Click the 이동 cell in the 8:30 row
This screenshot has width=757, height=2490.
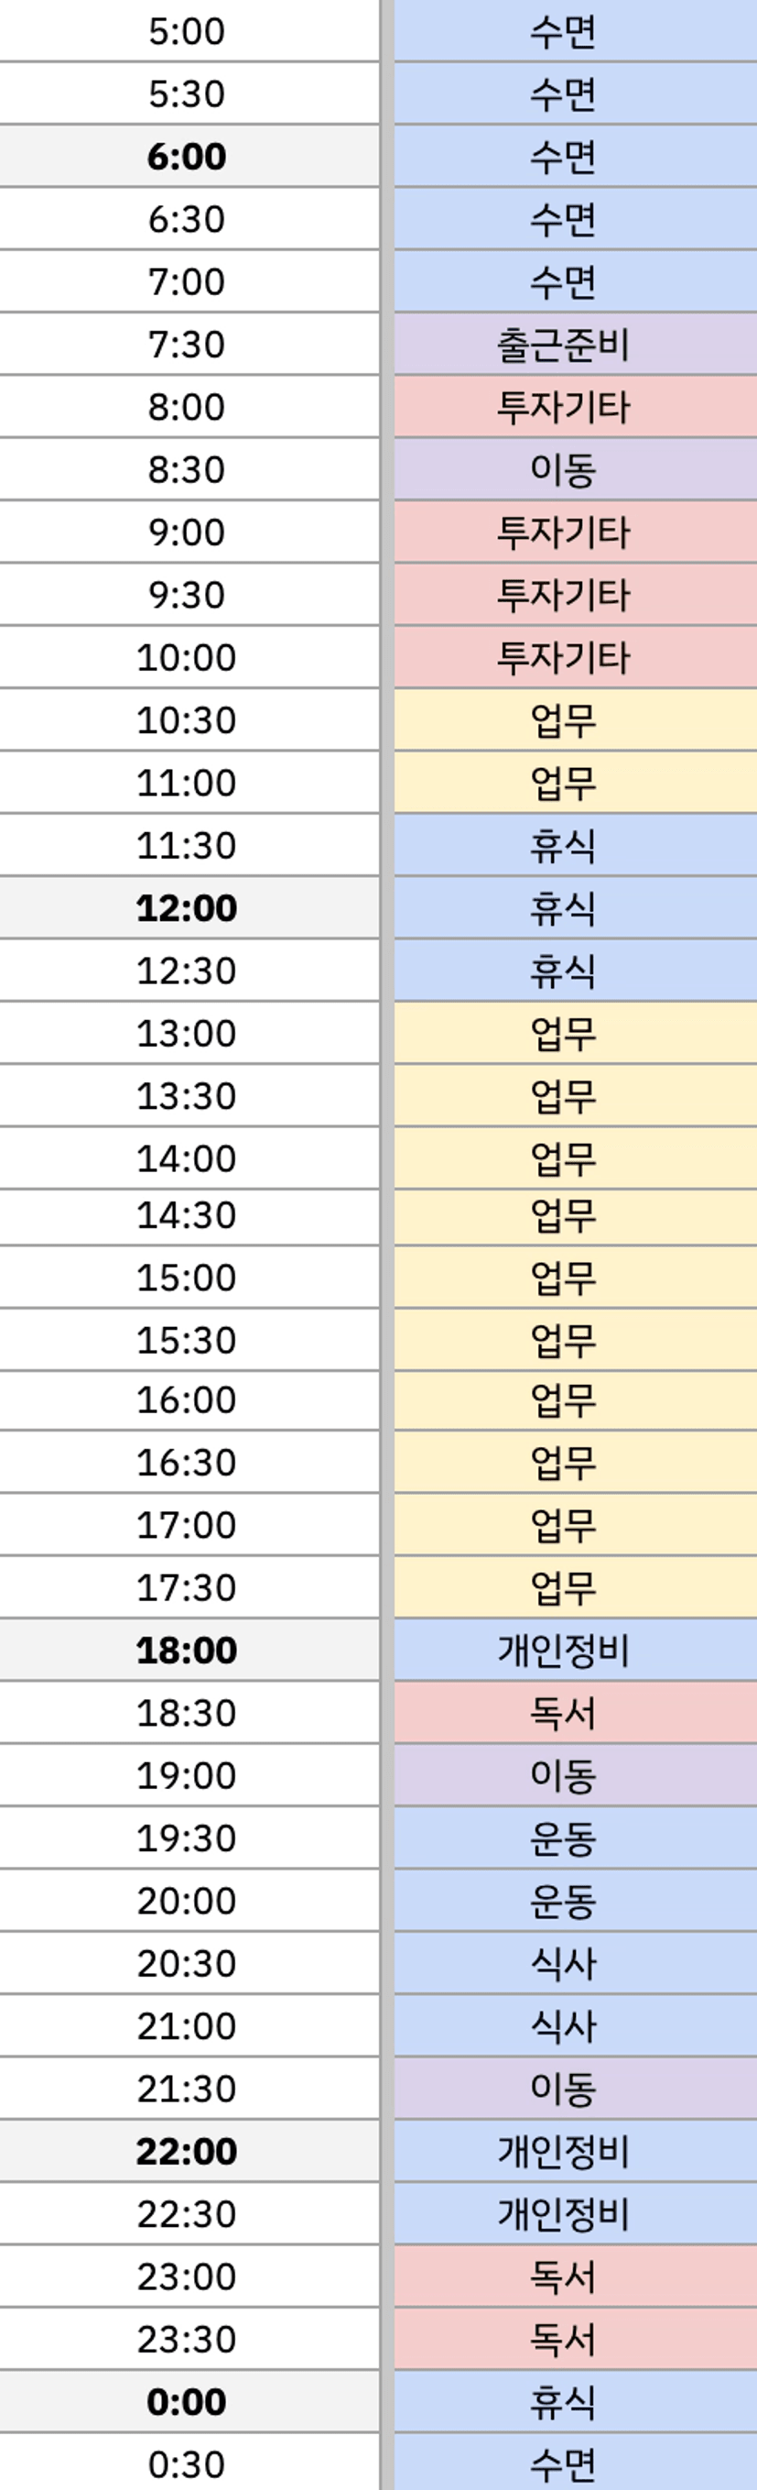[x=563, y=470]
